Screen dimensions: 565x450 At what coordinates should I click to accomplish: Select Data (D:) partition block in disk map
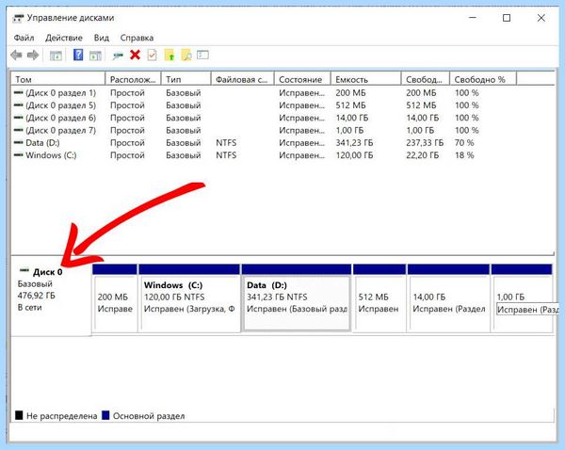tap(297, 298)
